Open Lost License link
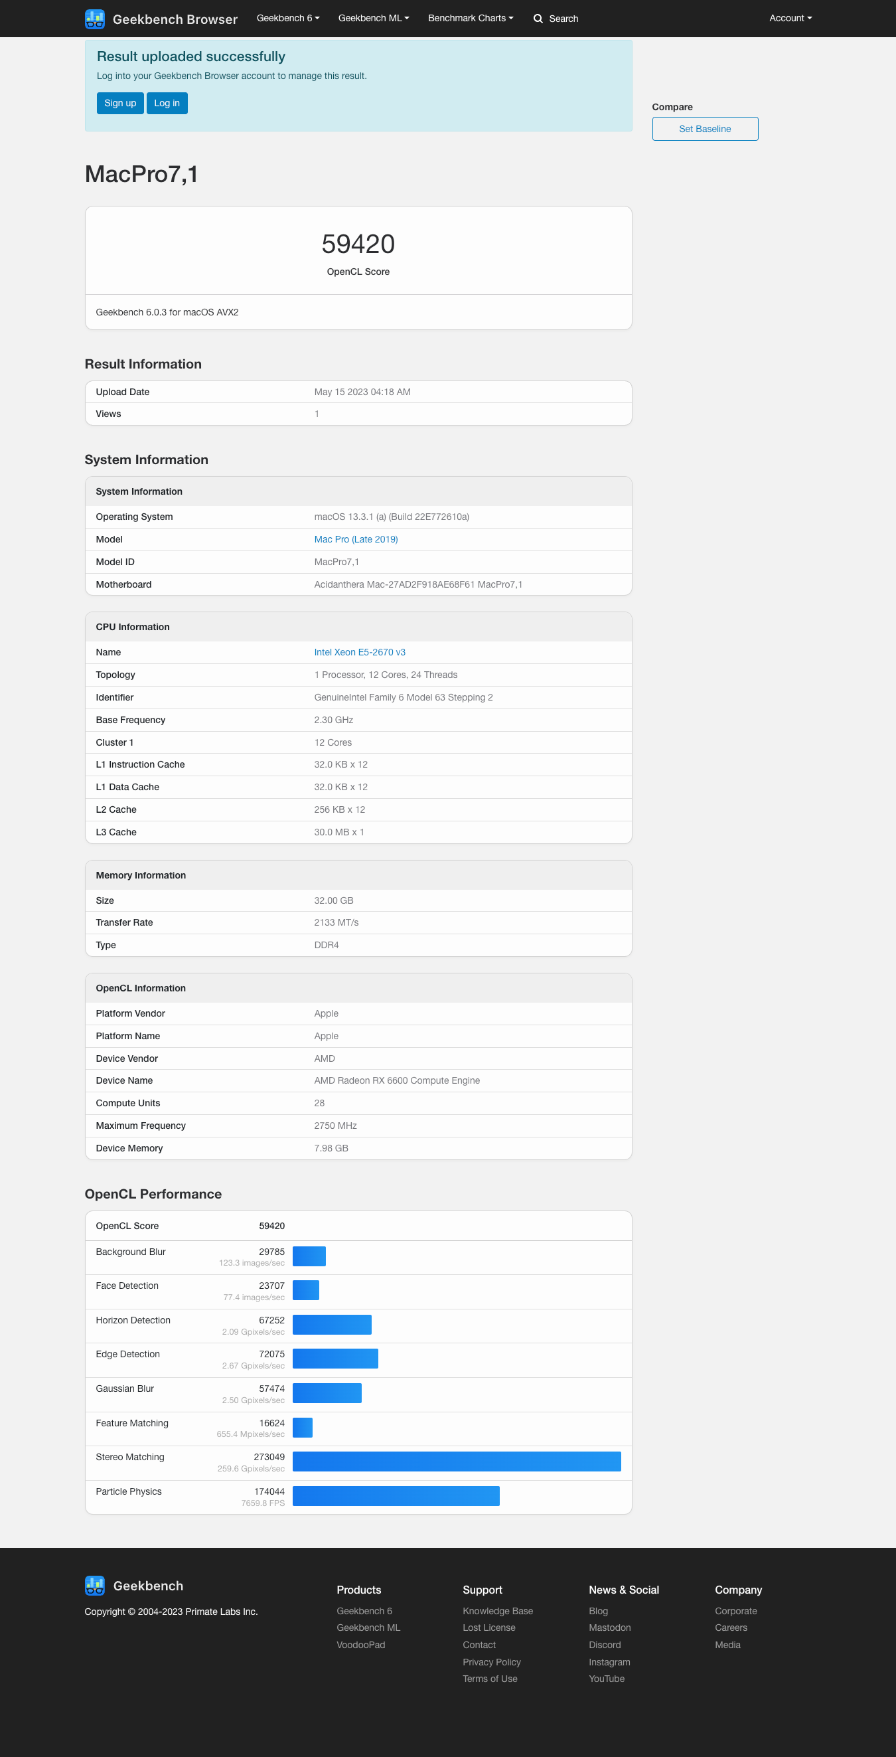The height and width of the screenshot is (1757, 896). [x=489, y=1628]
